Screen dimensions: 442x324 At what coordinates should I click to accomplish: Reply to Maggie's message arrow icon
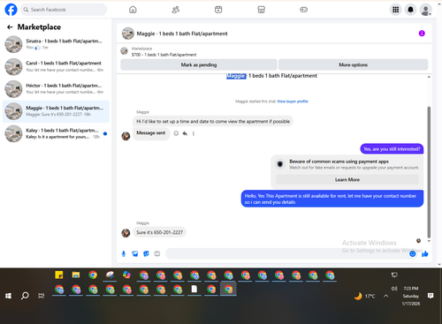click(x=185, y=133)
